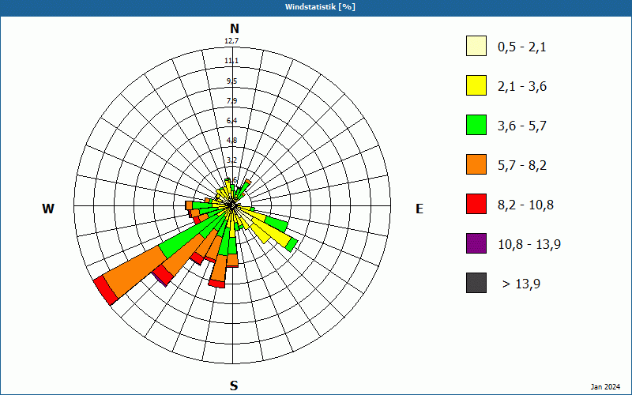Screen dimensions: 632x395
Task: Click the 6,4 ring scale value
Action: [x=231, y=121]
